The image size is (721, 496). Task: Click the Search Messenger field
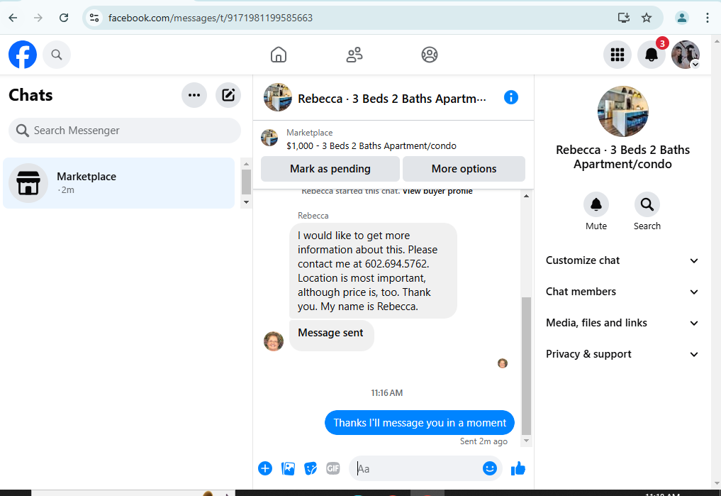coord(125,131)
